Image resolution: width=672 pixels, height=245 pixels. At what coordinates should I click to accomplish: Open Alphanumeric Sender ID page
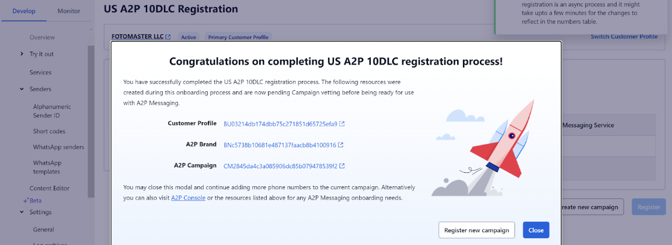click(x=52, y=111)
